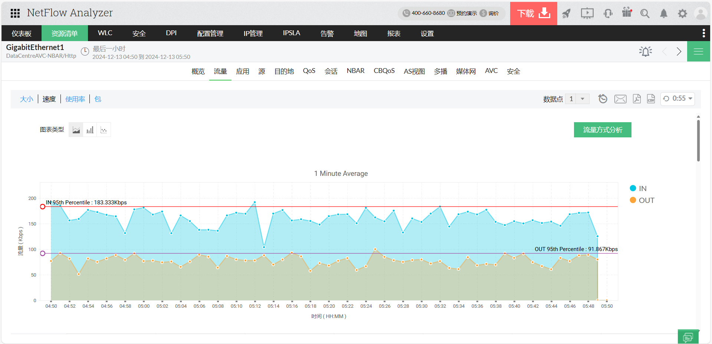Click the 流量方式分析 button
The height and width of the screenshot is (344, 712).
602,130
